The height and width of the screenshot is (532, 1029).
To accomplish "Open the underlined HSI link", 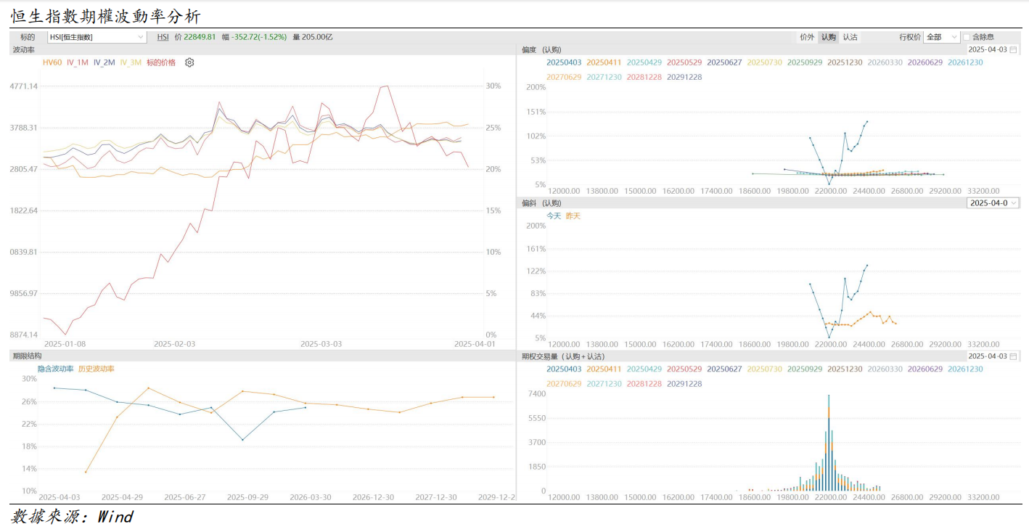I will coord(163,37).
